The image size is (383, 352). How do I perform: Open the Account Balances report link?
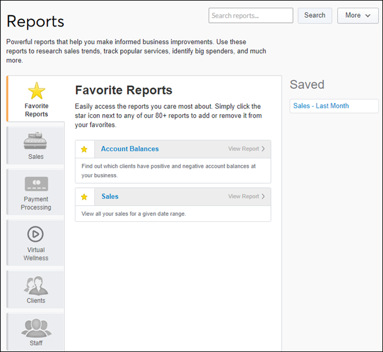pyautogui.click(x=130, y=149)
